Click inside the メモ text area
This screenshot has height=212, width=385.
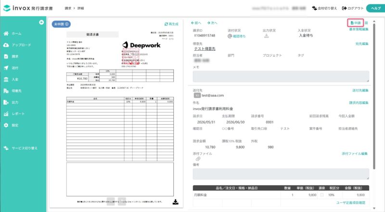[281, 76]
